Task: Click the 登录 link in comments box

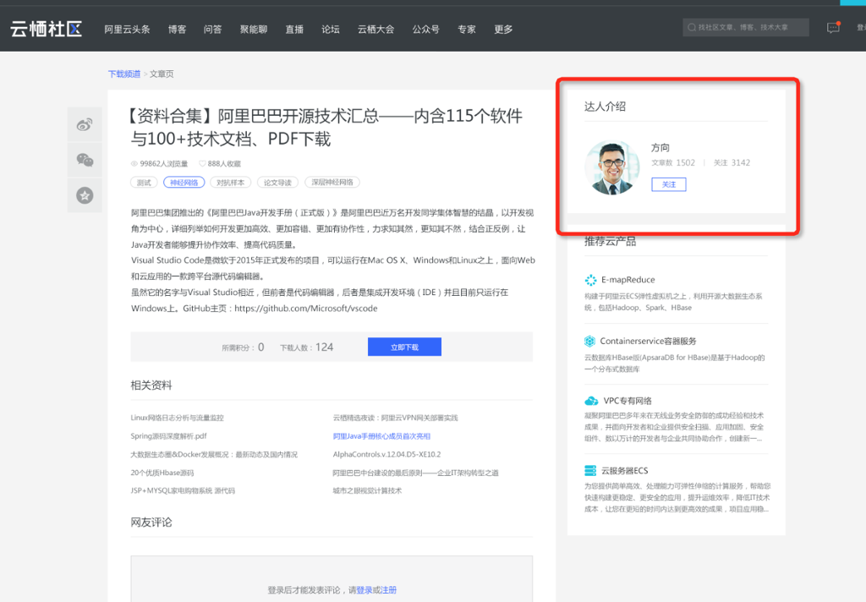Action: click(x=364, y=590)
